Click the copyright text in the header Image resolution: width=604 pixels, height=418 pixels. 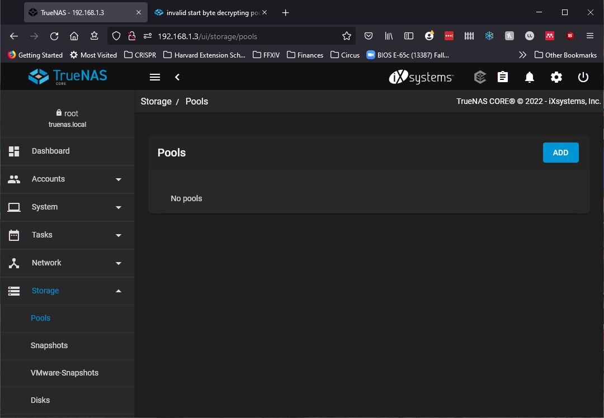(x=528, y=101)
